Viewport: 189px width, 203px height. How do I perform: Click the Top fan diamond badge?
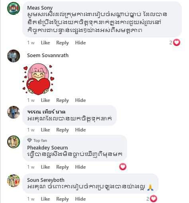pyautogui.click(x=30, y=140)
